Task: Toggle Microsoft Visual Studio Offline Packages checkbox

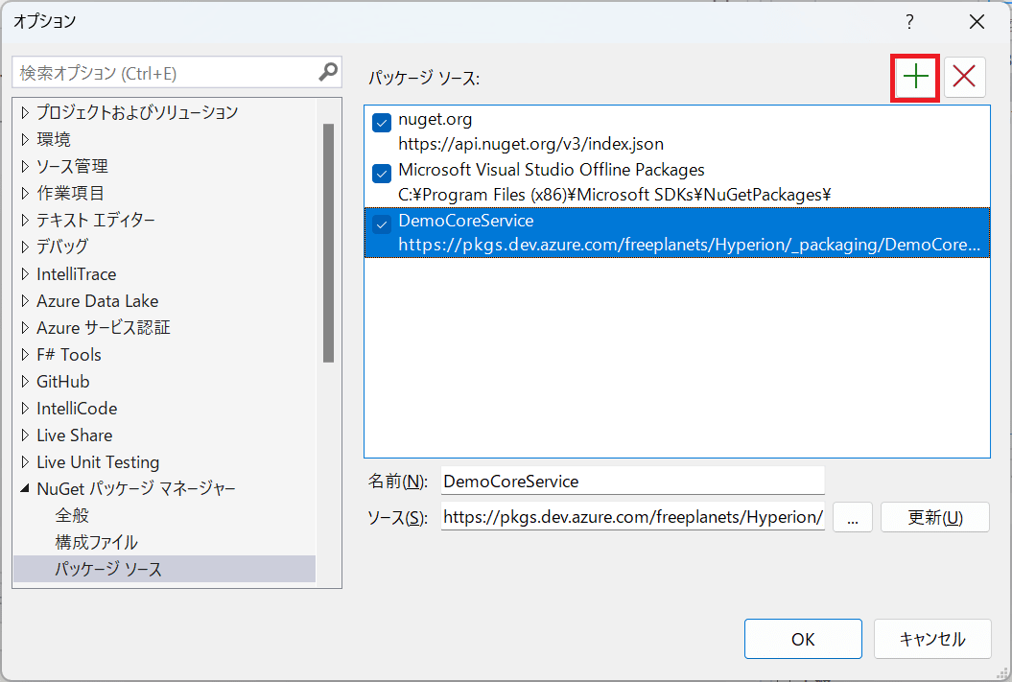Action: (382, 173)
